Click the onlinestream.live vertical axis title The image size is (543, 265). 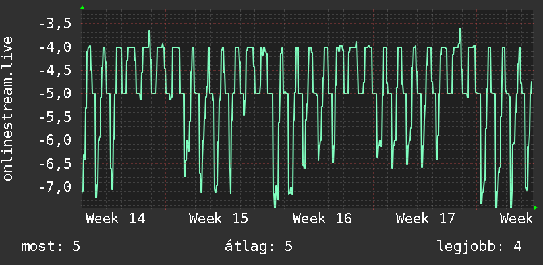[8, 108]
